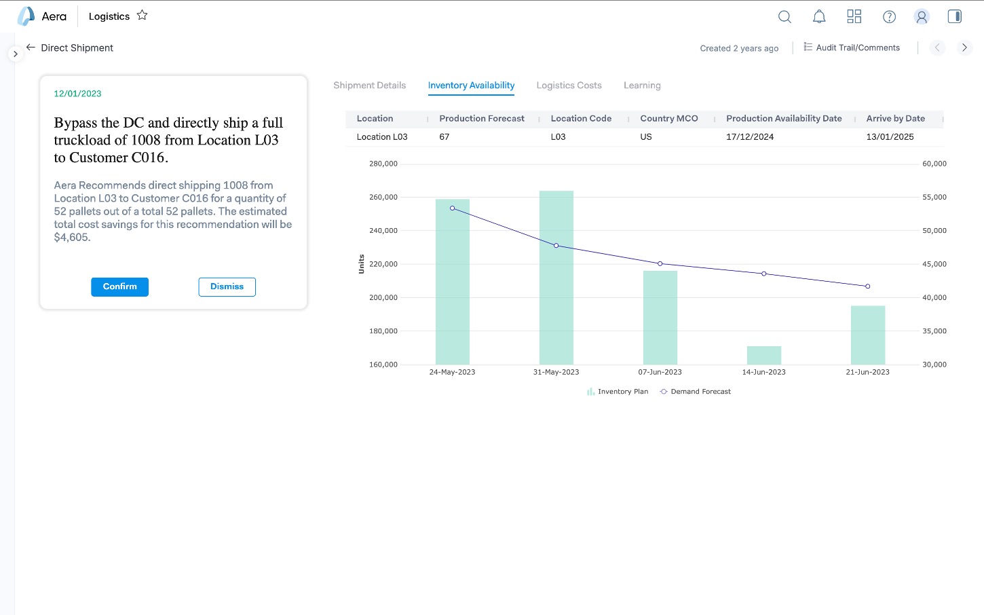Open the Learning tab

tap(642, 86)
